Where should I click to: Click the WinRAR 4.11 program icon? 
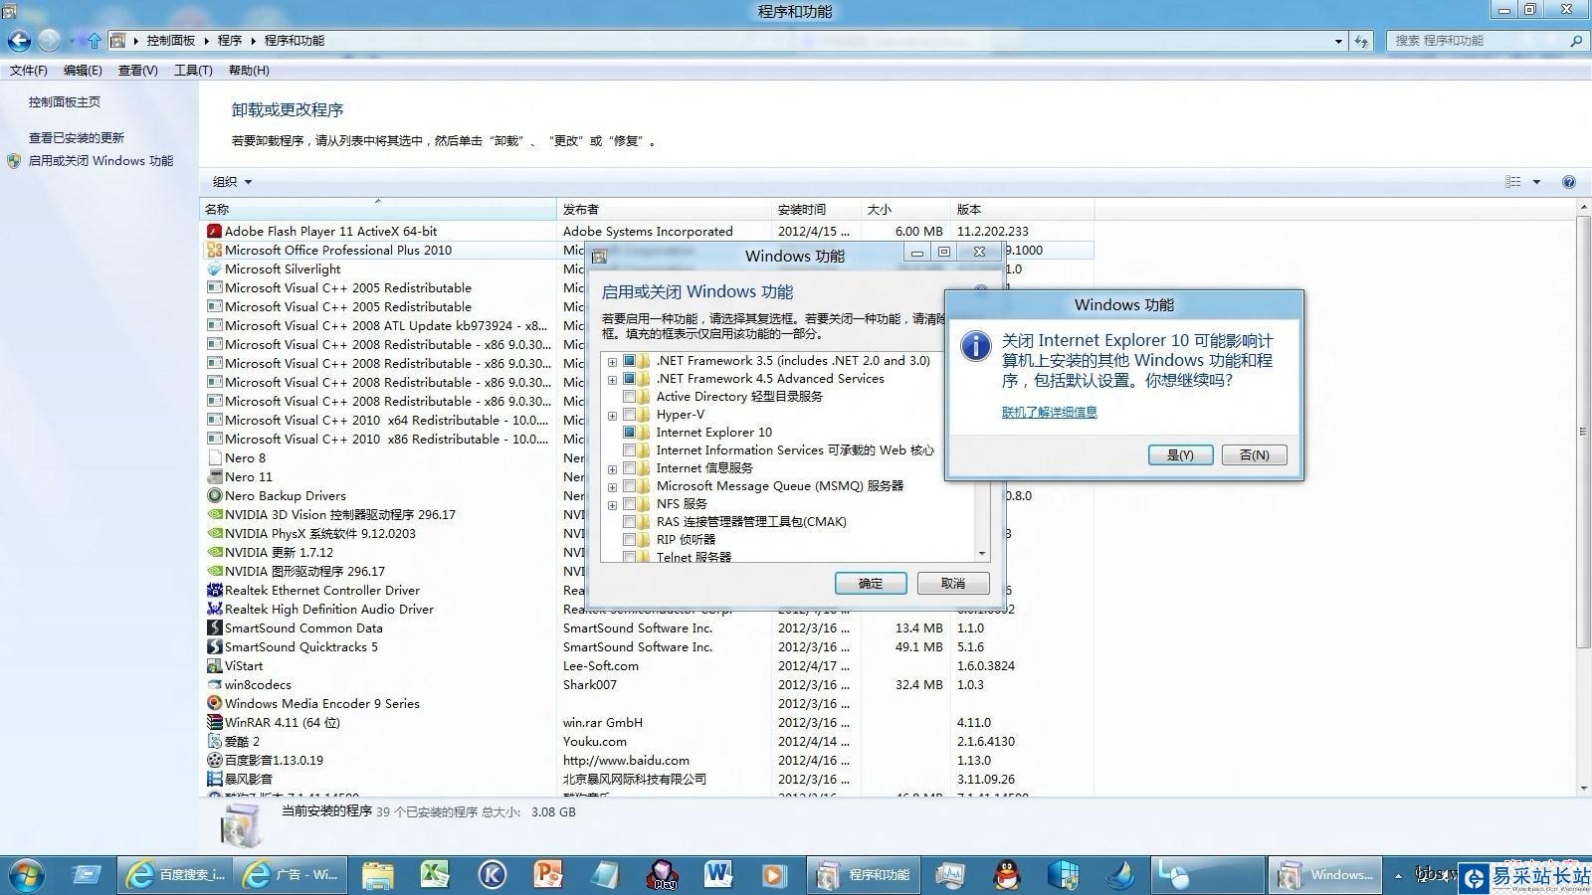[x=214, y=722]
